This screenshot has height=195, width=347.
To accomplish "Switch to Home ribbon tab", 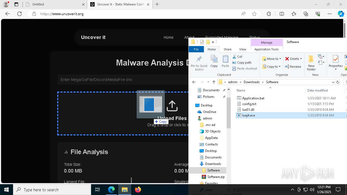I will [211, 49].
